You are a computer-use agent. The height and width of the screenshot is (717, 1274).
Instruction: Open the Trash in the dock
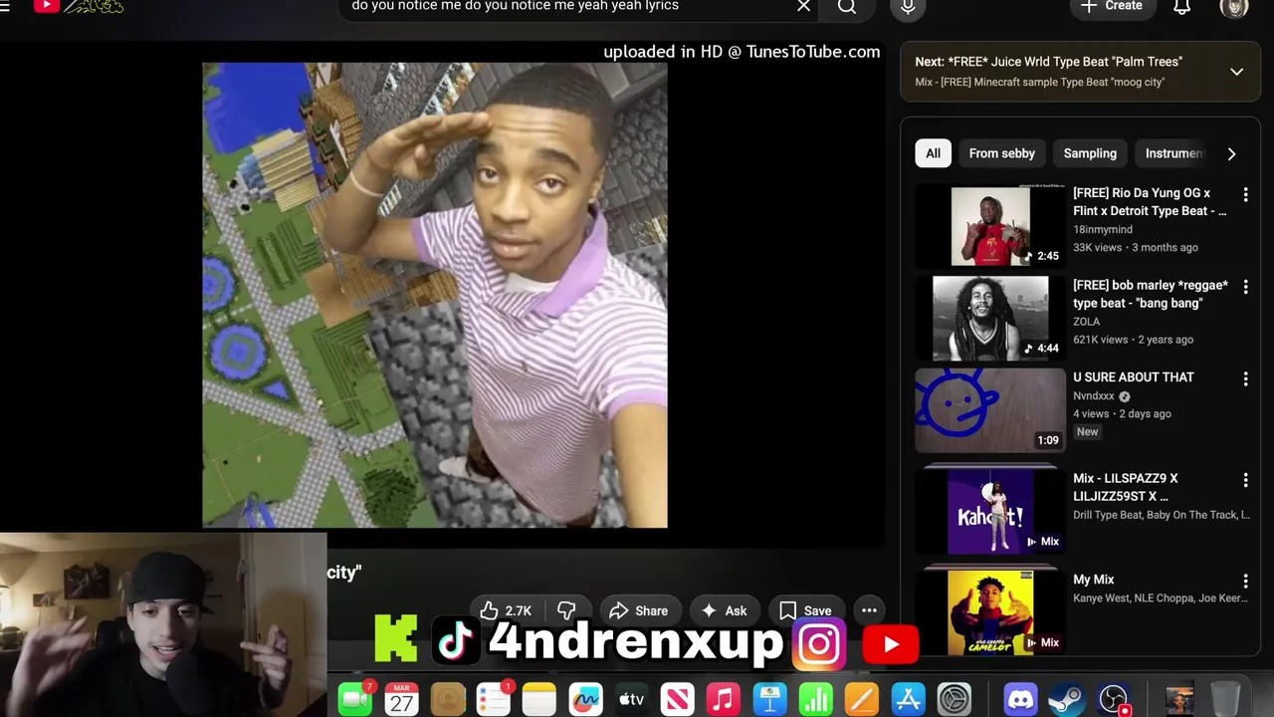pos(1225,699)
